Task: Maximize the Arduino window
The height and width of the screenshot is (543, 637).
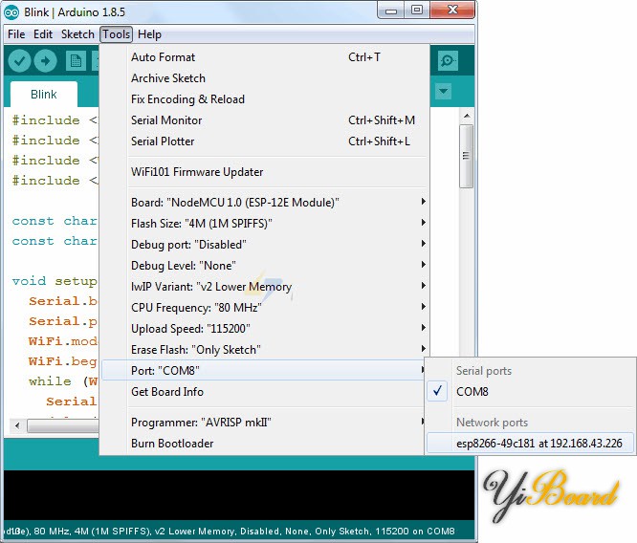Action: point(417,11)
